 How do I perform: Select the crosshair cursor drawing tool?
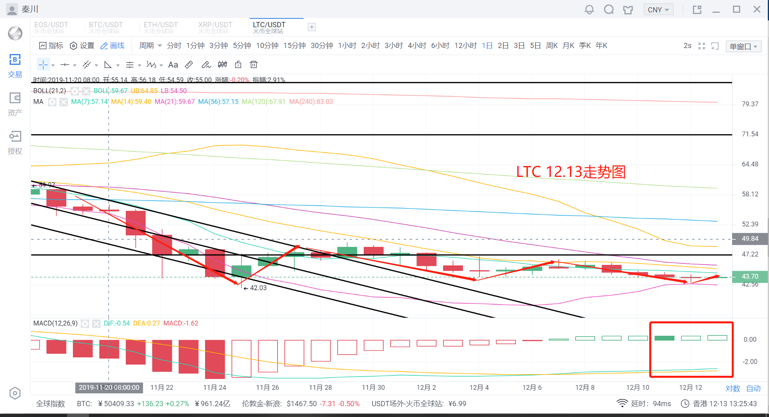(43, 64)
